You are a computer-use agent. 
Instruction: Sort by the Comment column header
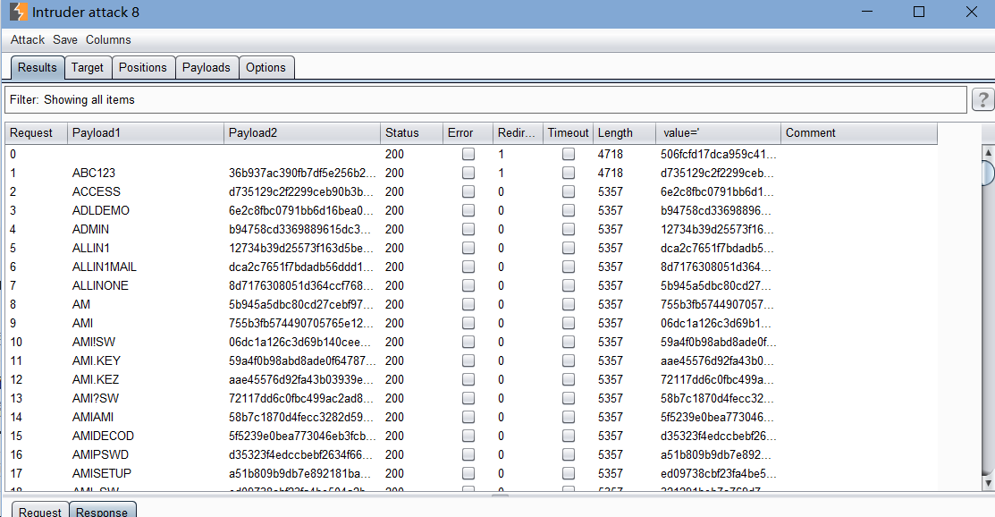pos(859,132)
